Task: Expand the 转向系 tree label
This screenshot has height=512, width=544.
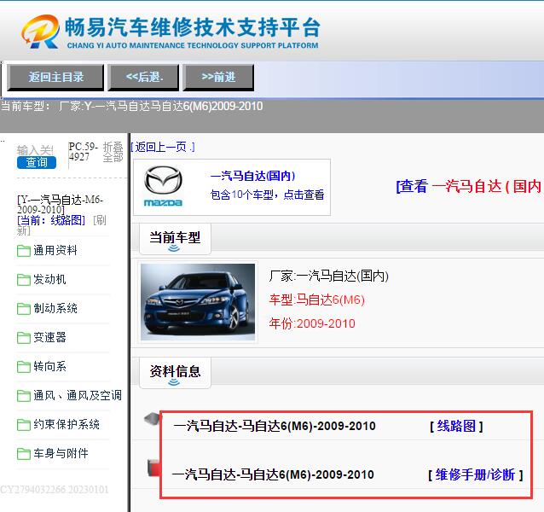Action: [x=49, y=366]
